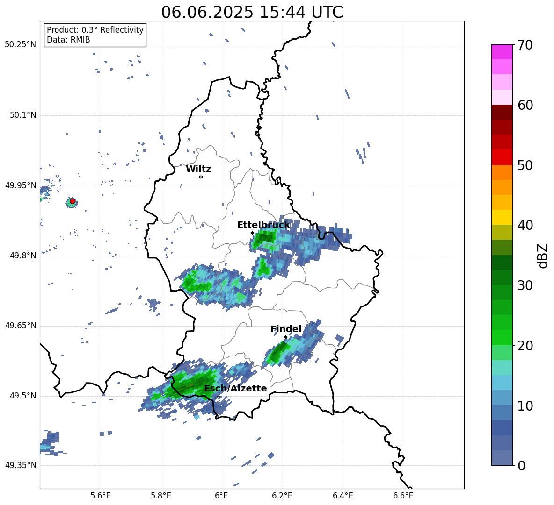Select the Wiltz city label
Screen dimensions: 554x505
(198, 169)
